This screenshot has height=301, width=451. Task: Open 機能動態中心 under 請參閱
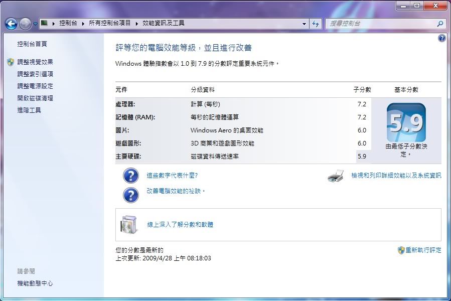point(35,283)
